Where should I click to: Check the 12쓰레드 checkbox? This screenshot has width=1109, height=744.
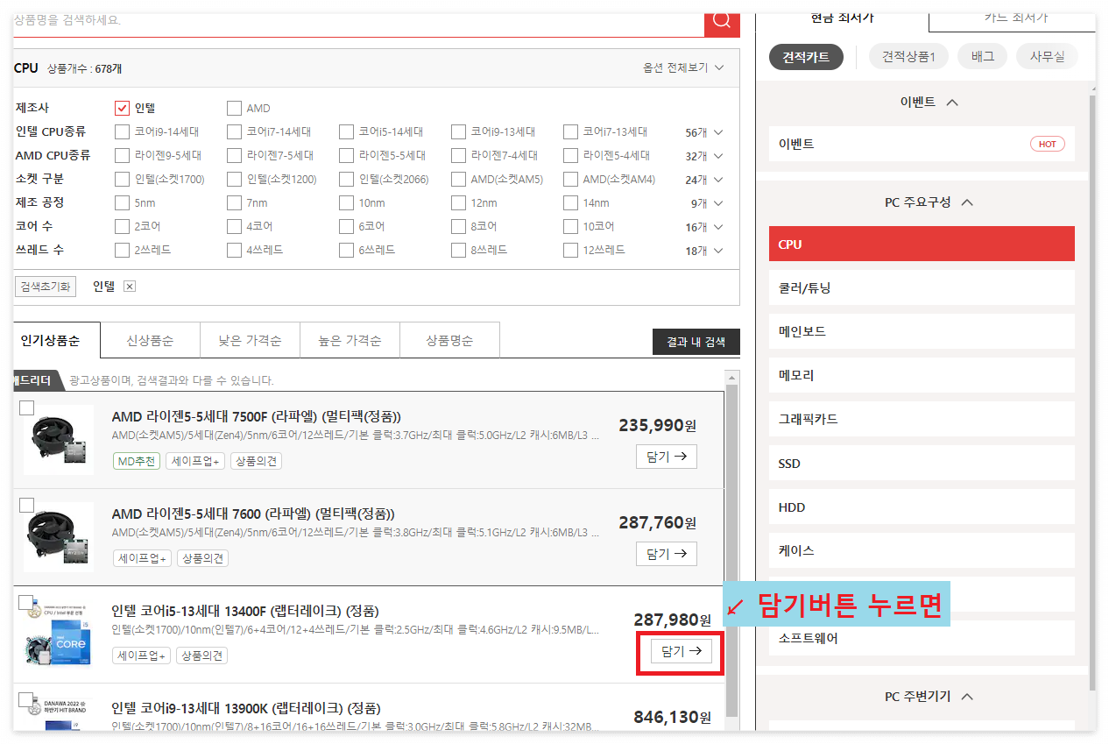[570, 250]
